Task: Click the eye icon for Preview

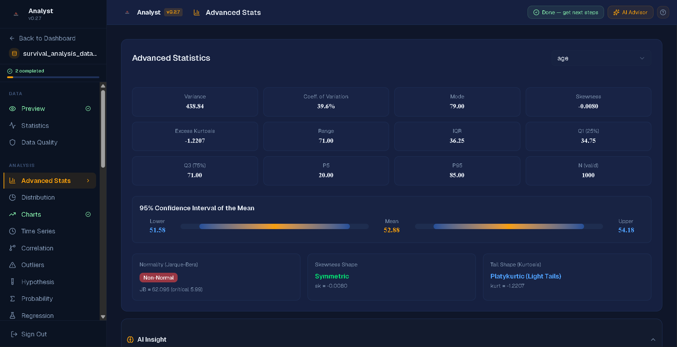Action: pyautogui.click(x=12, y=109)
